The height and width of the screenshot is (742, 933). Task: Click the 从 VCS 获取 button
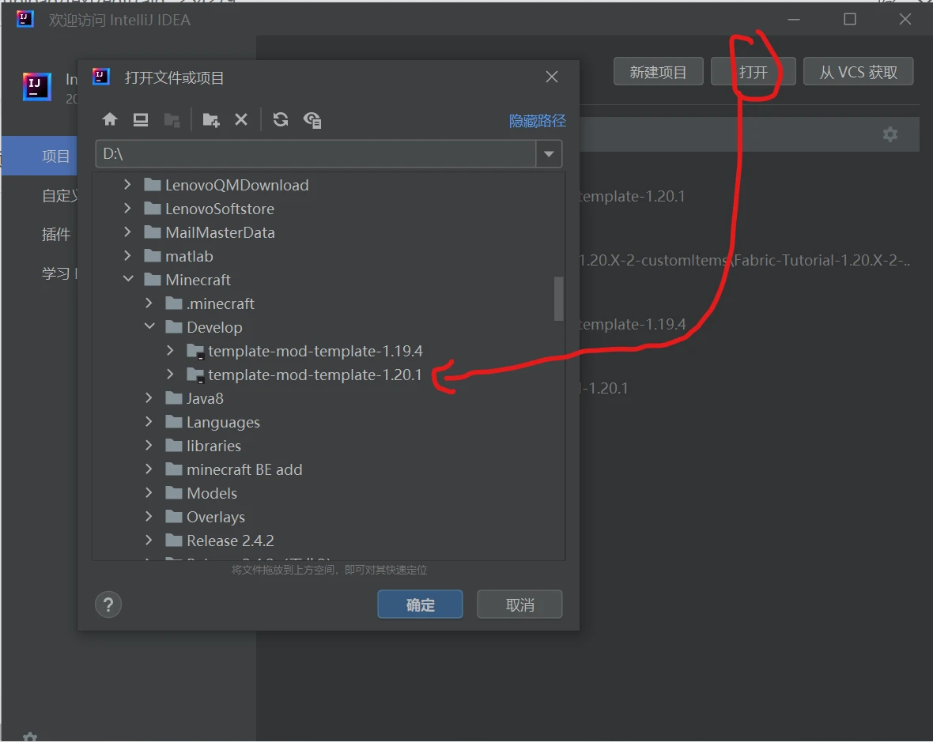[x=858, y=72]
